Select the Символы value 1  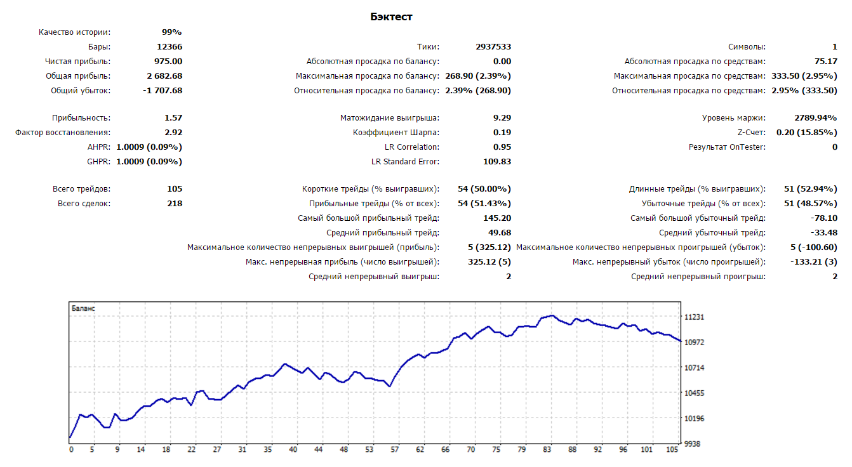click(x=835, y=47)
